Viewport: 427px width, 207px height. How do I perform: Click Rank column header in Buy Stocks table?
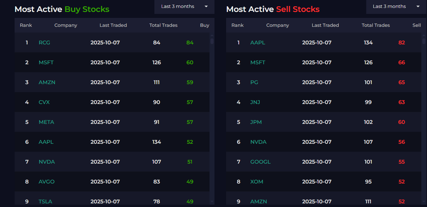26,25
